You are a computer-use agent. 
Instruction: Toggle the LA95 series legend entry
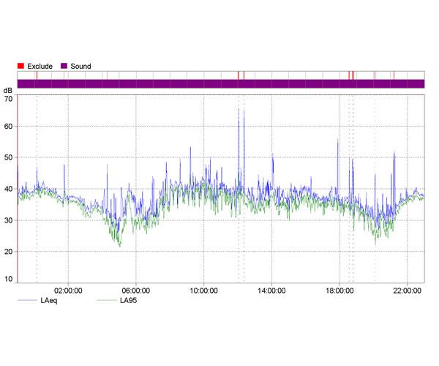[130, 300]
